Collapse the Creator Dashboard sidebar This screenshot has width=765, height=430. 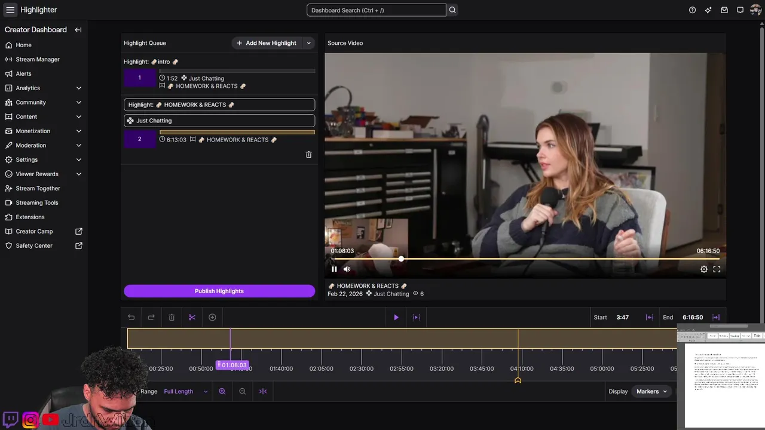pyautogui.click(x=78, y=30)
